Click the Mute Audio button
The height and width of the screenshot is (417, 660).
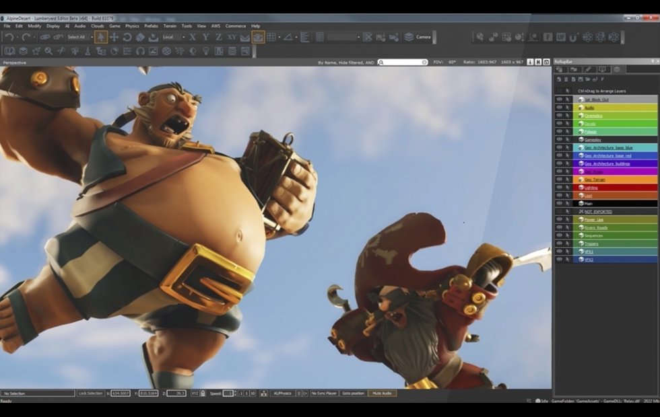tap(382, 393)
